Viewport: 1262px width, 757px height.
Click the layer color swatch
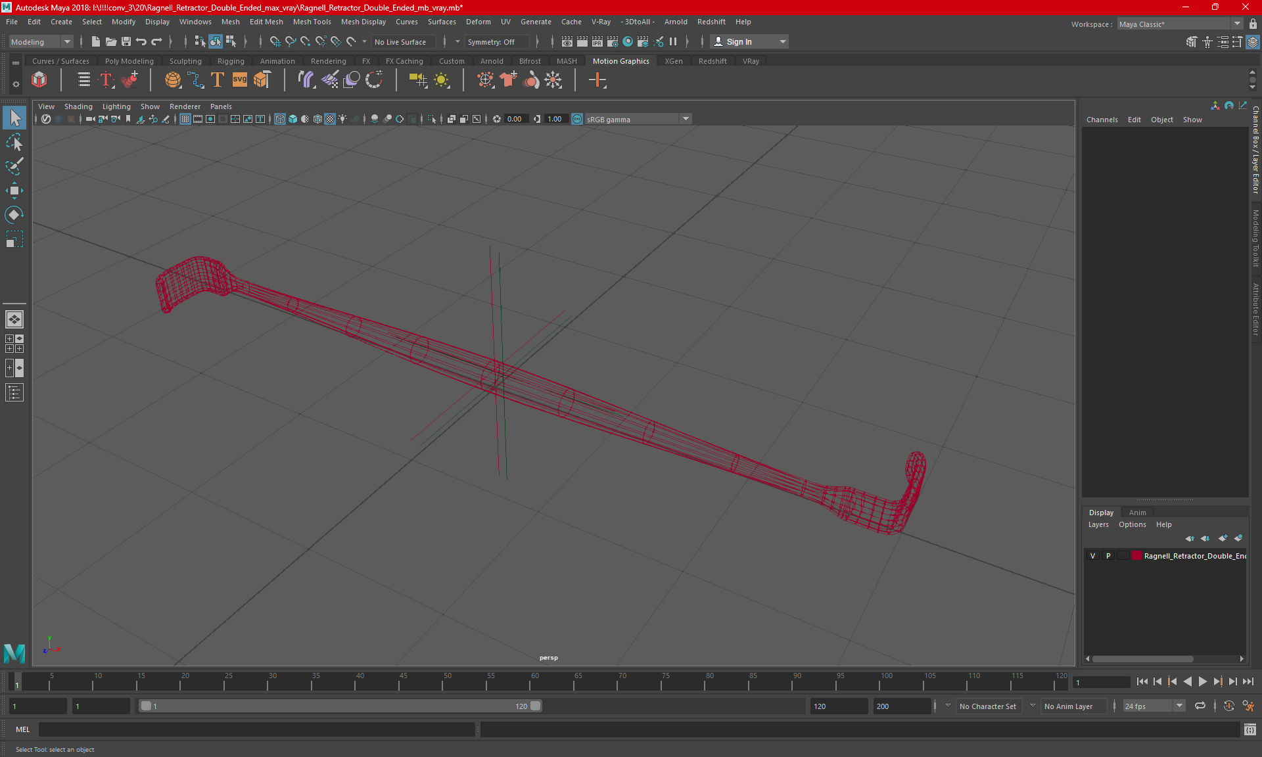[1136, 556]
